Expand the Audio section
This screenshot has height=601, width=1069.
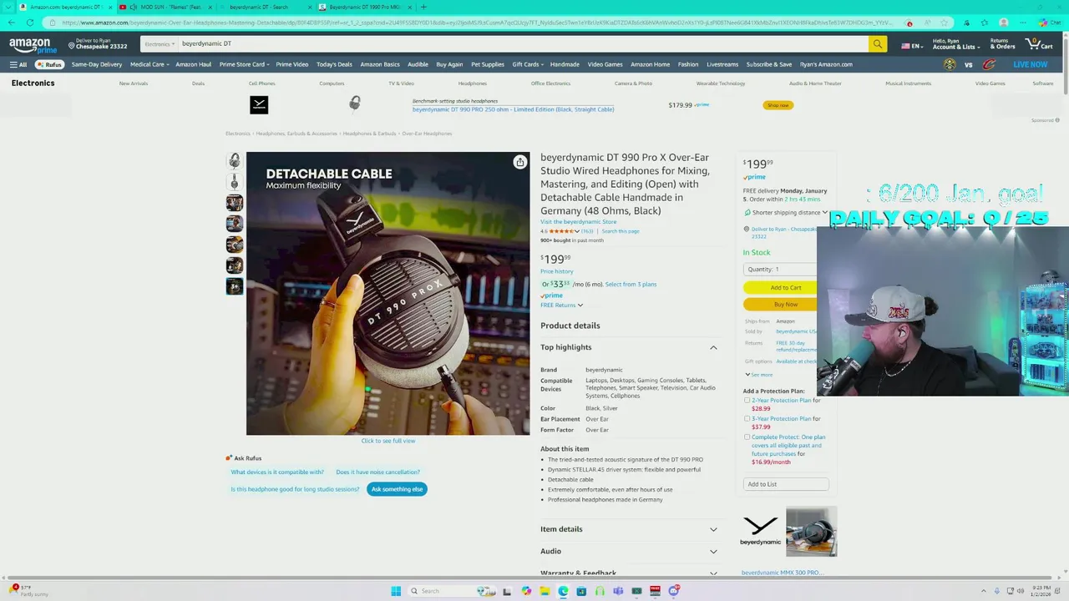(x=629, y=551)
